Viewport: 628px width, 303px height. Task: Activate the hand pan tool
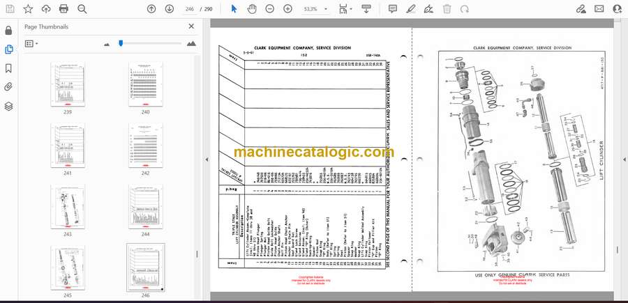252,9
